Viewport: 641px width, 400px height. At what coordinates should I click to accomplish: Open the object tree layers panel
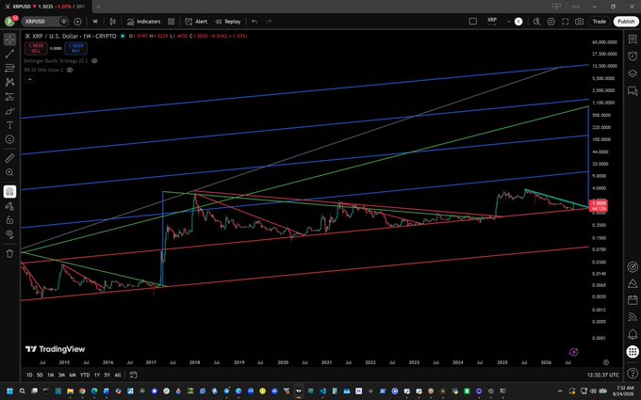coord(633,73)
